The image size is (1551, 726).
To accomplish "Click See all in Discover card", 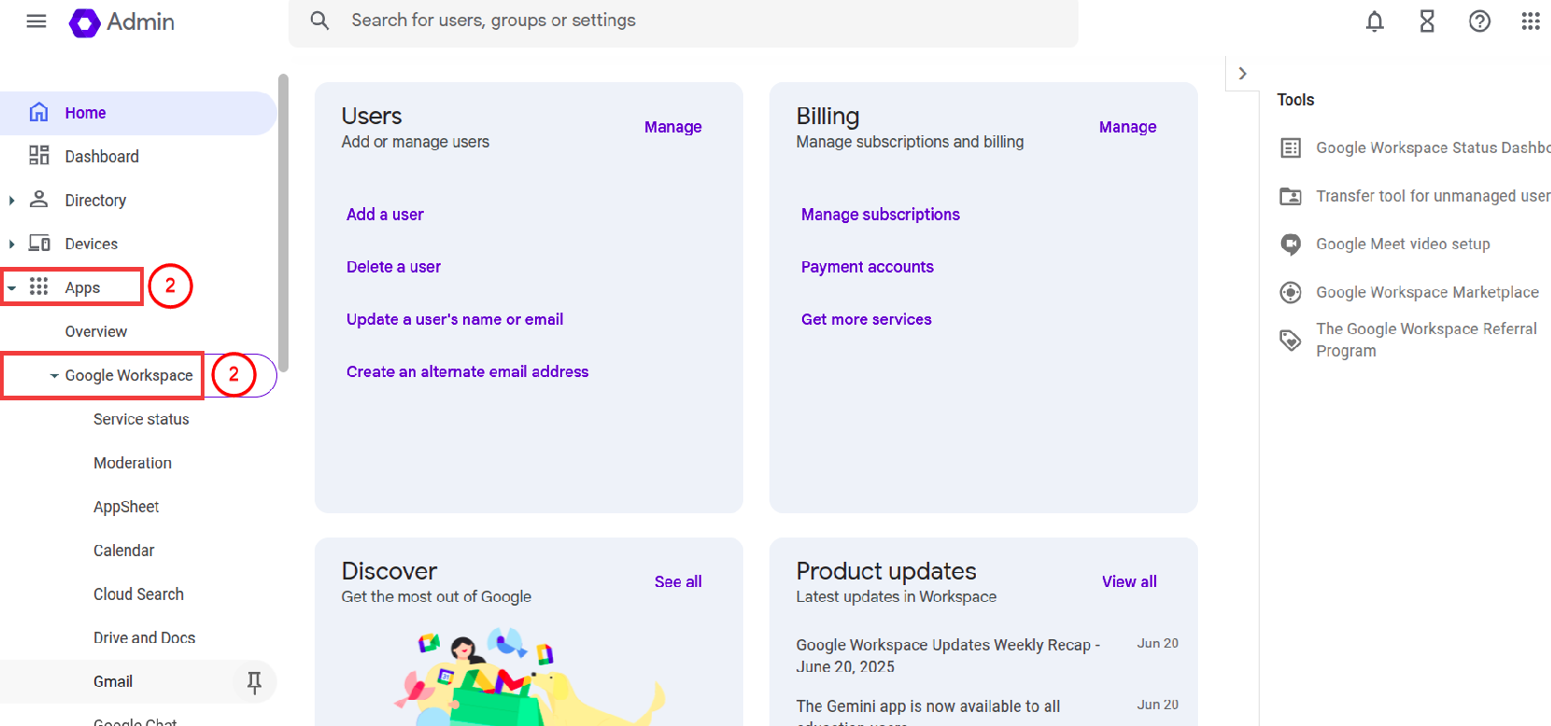I will coord(678,581).
